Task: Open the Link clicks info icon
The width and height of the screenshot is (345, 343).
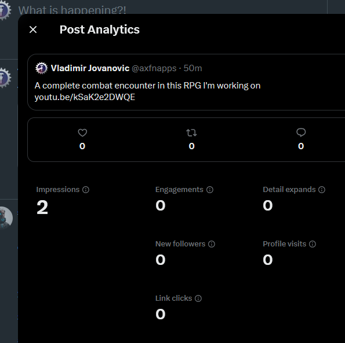Action: click(x=198, y=298)
